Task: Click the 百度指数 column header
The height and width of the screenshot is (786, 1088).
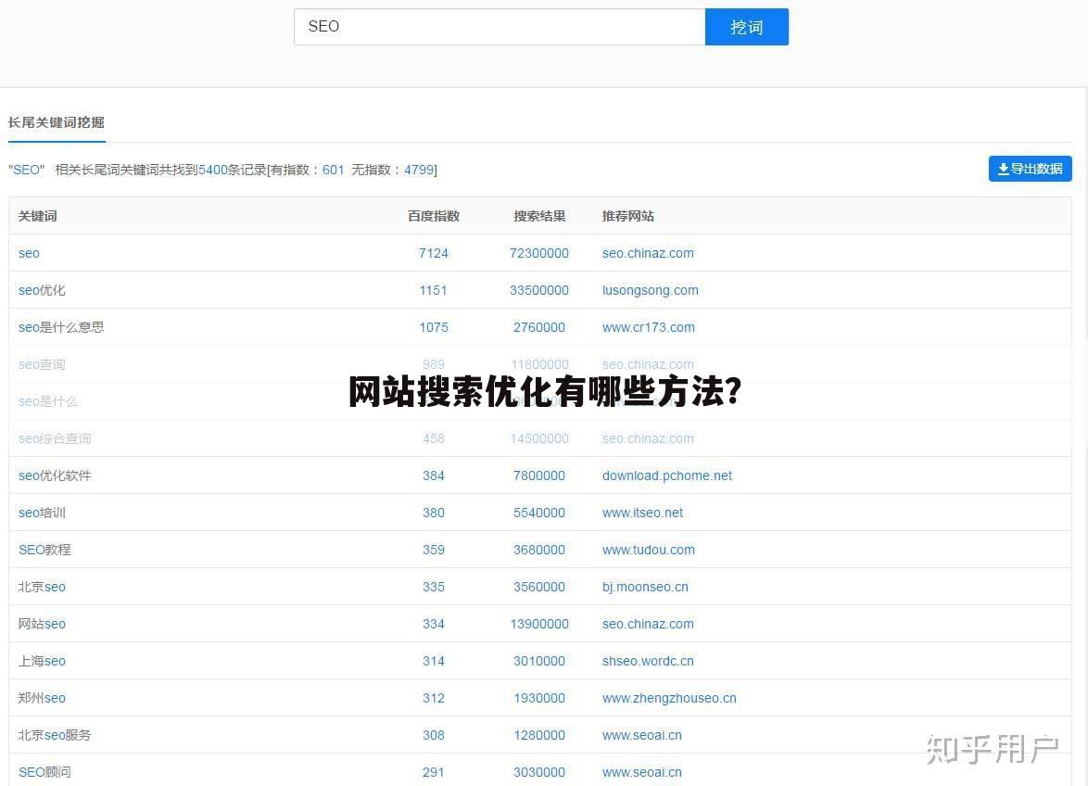Action: (x=434, y=217)
